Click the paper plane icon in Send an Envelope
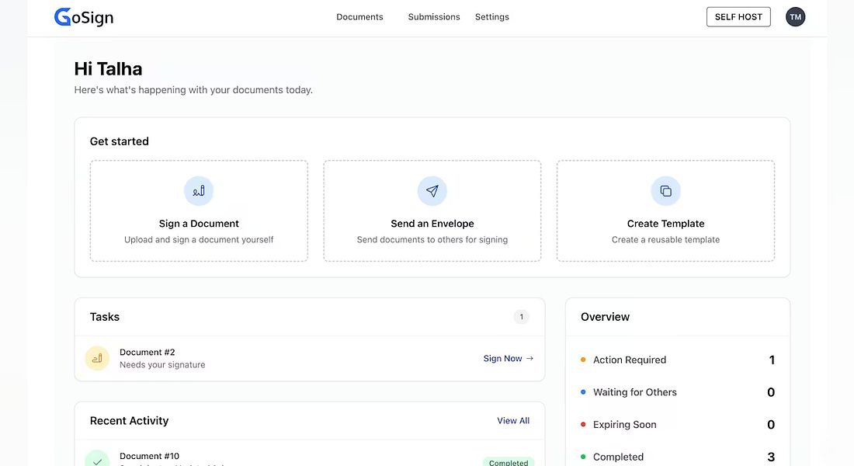Viewport: 854px width, 466px height. pyautogui.click(x=432, y=191)
